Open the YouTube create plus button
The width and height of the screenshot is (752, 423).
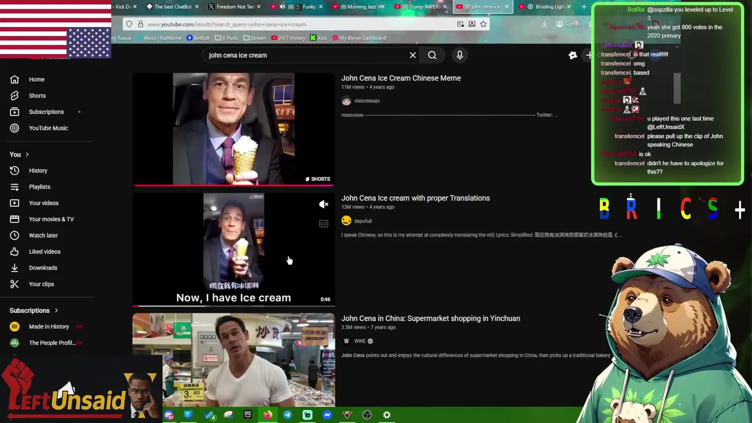click(589, 55)
